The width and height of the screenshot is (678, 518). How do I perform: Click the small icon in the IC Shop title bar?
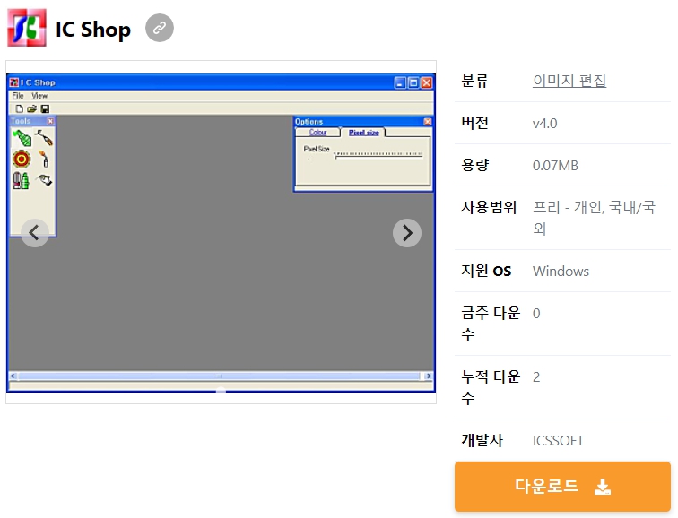[14, 82]
